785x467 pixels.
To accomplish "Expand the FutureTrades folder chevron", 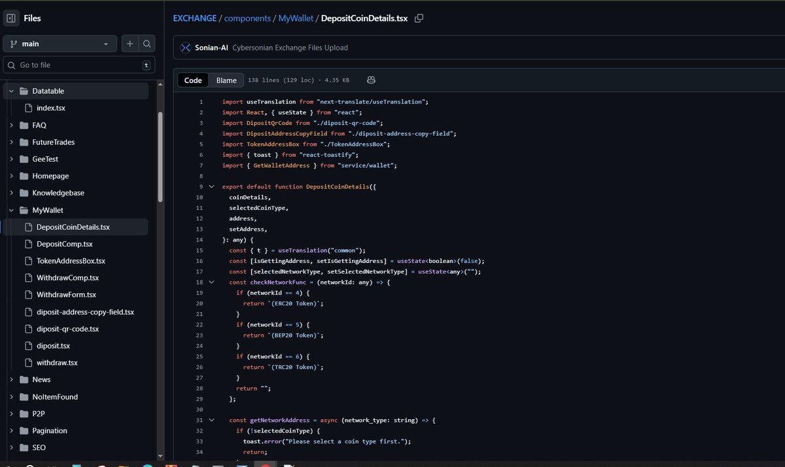I will pyautogui.click(x=12, y=142).
